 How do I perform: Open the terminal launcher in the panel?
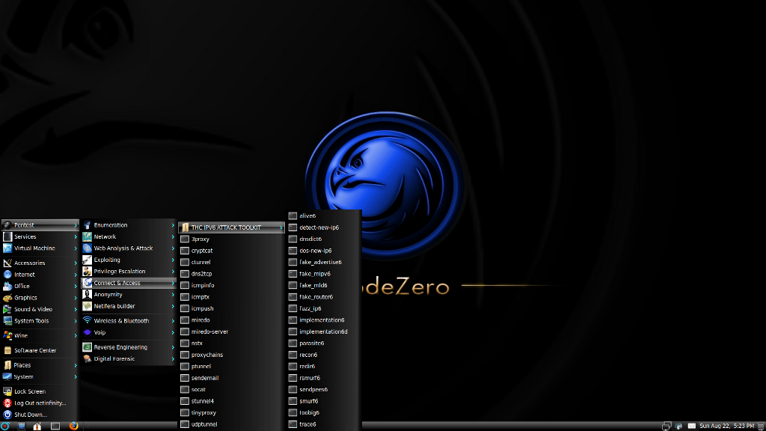(55, 426)
